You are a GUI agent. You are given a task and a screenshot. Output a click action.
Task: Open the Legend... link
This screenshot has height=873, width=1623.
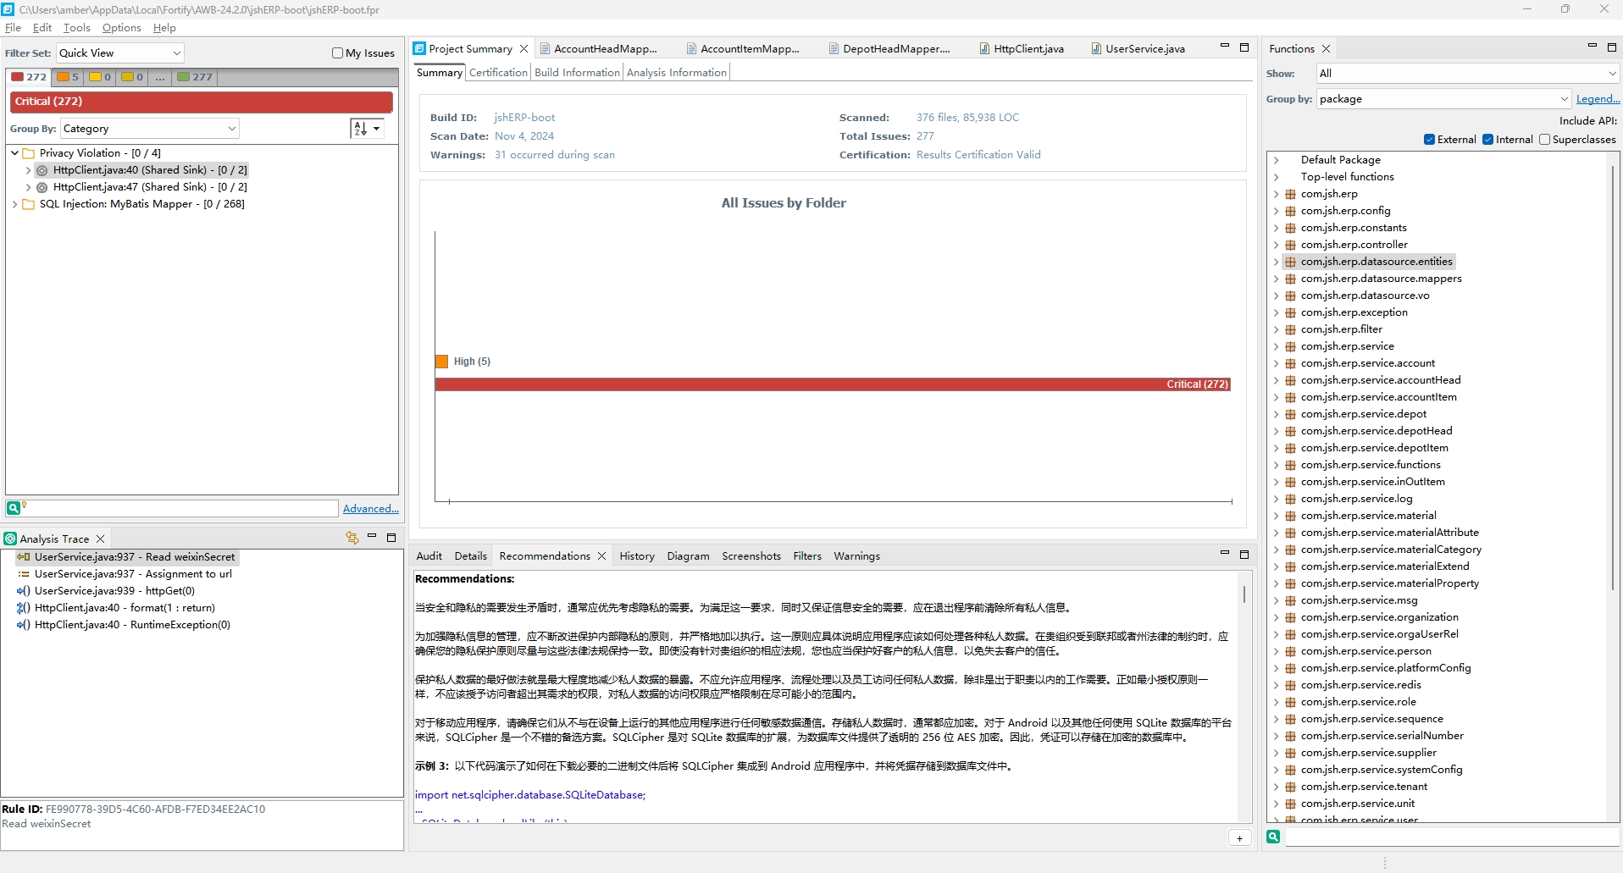[1597, 99]
